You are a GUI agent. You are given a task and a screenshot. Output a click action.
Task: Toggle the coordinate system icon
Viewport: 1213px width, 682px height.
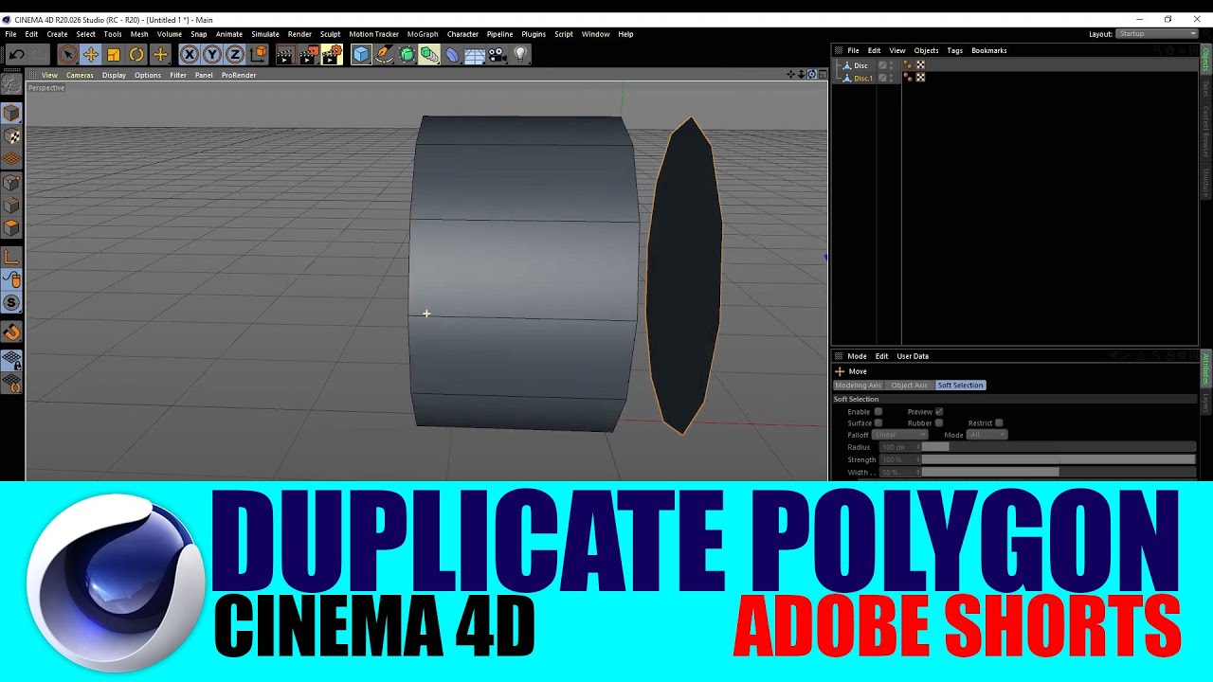click(x=258, y=55)
